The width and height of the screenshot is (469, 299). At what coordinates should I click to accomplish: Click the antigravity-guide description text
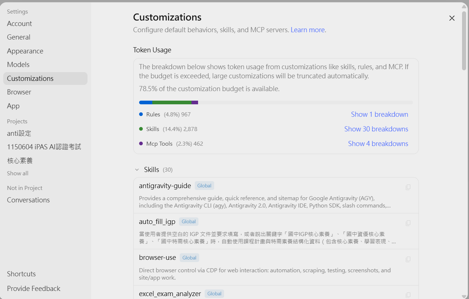click(265, 202)
